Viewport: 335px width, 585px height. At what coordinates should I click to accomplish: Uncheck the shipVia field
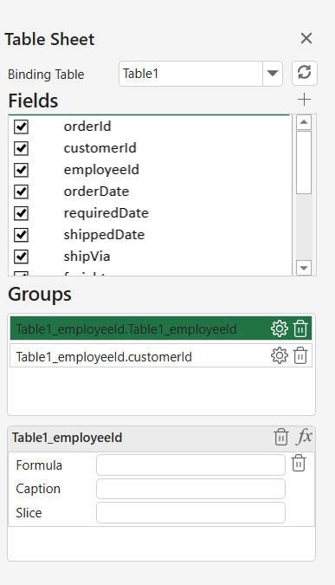[21, 257]
